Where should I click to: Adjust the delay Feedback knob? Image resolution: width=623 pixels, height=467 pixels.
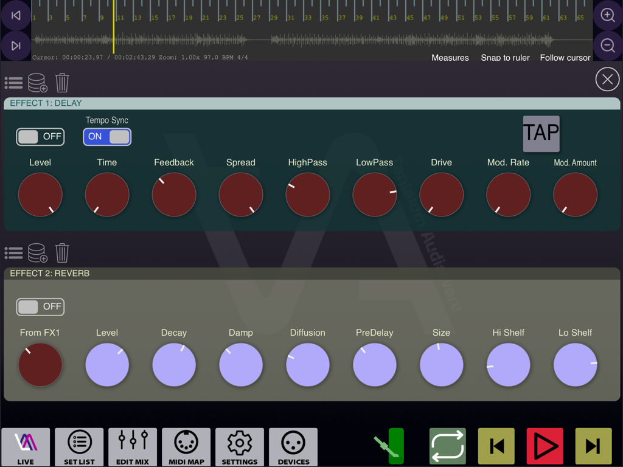[174, 195]
